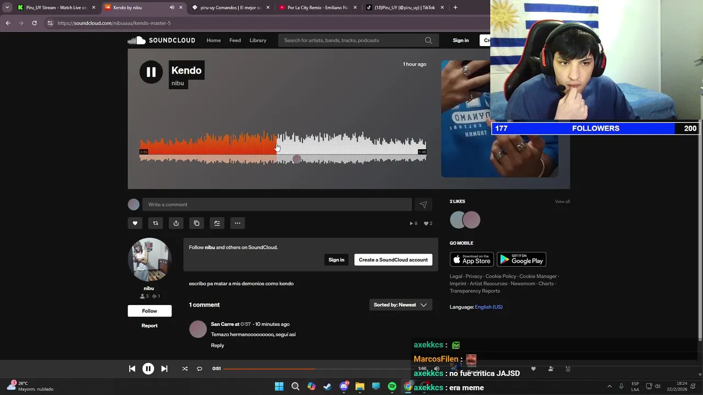Get it on Google Play badge
Image resolution: width=703 pixels, height=395 pixels.
(521, 259)
